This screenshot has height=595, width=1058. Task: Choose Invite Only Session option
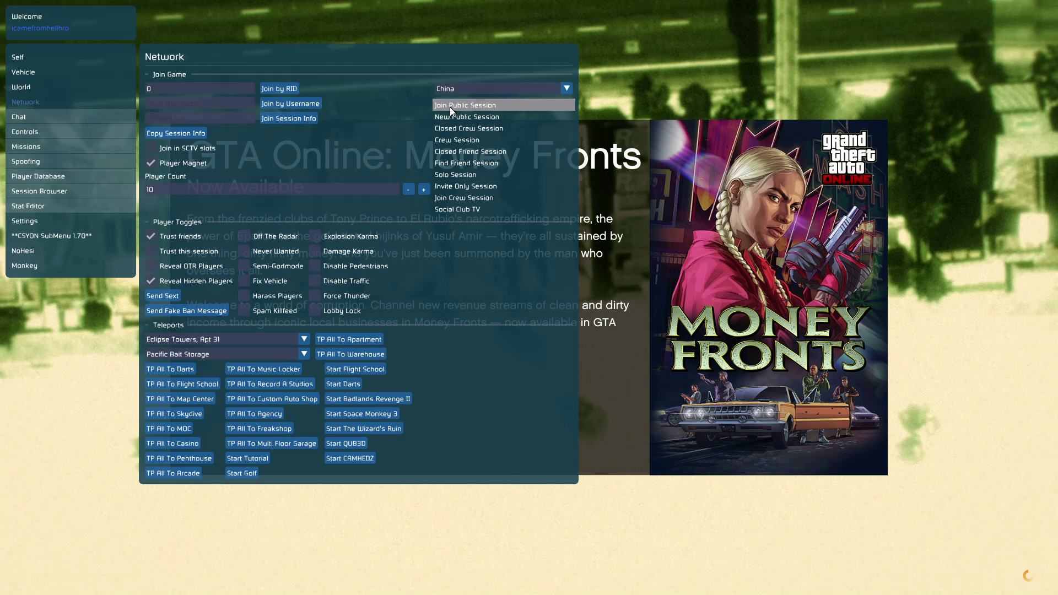465,186
